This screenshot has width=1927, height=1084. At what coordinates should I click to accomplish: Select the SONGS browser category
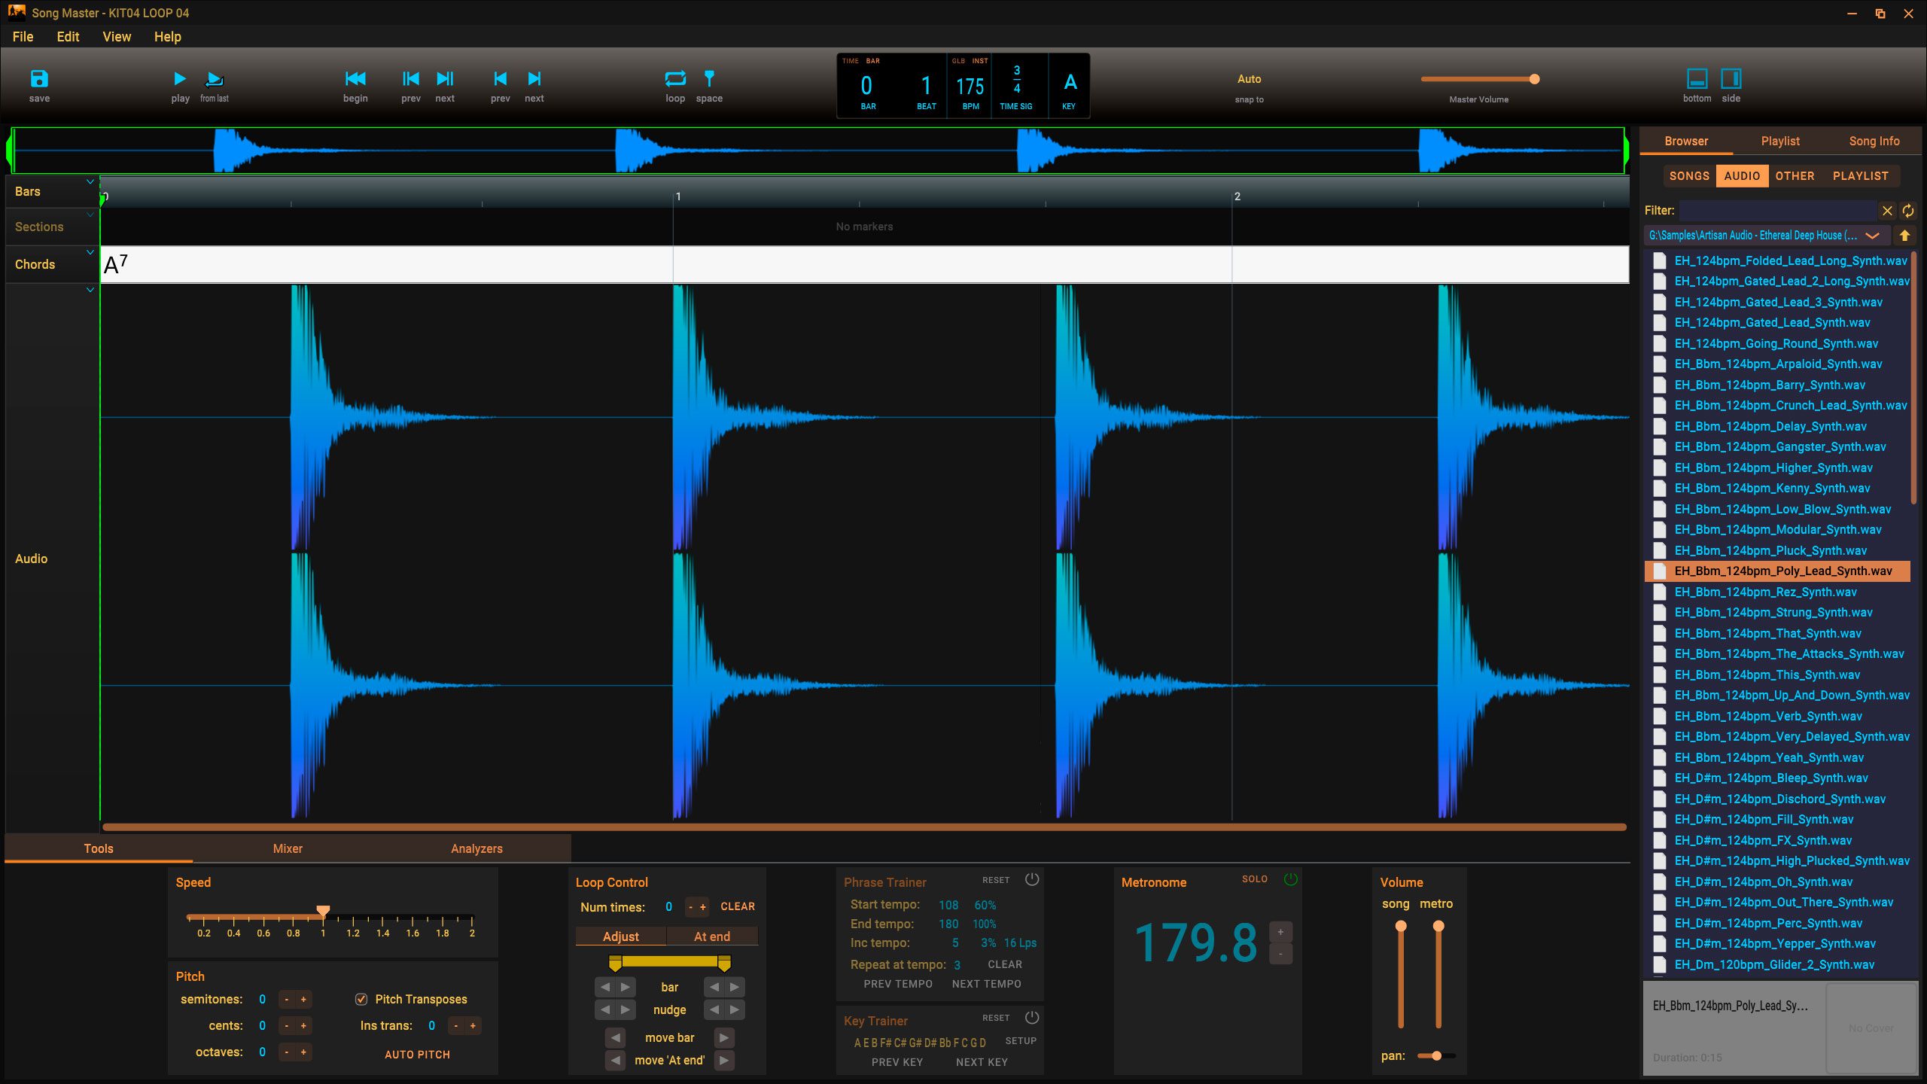coord(1689,176)
